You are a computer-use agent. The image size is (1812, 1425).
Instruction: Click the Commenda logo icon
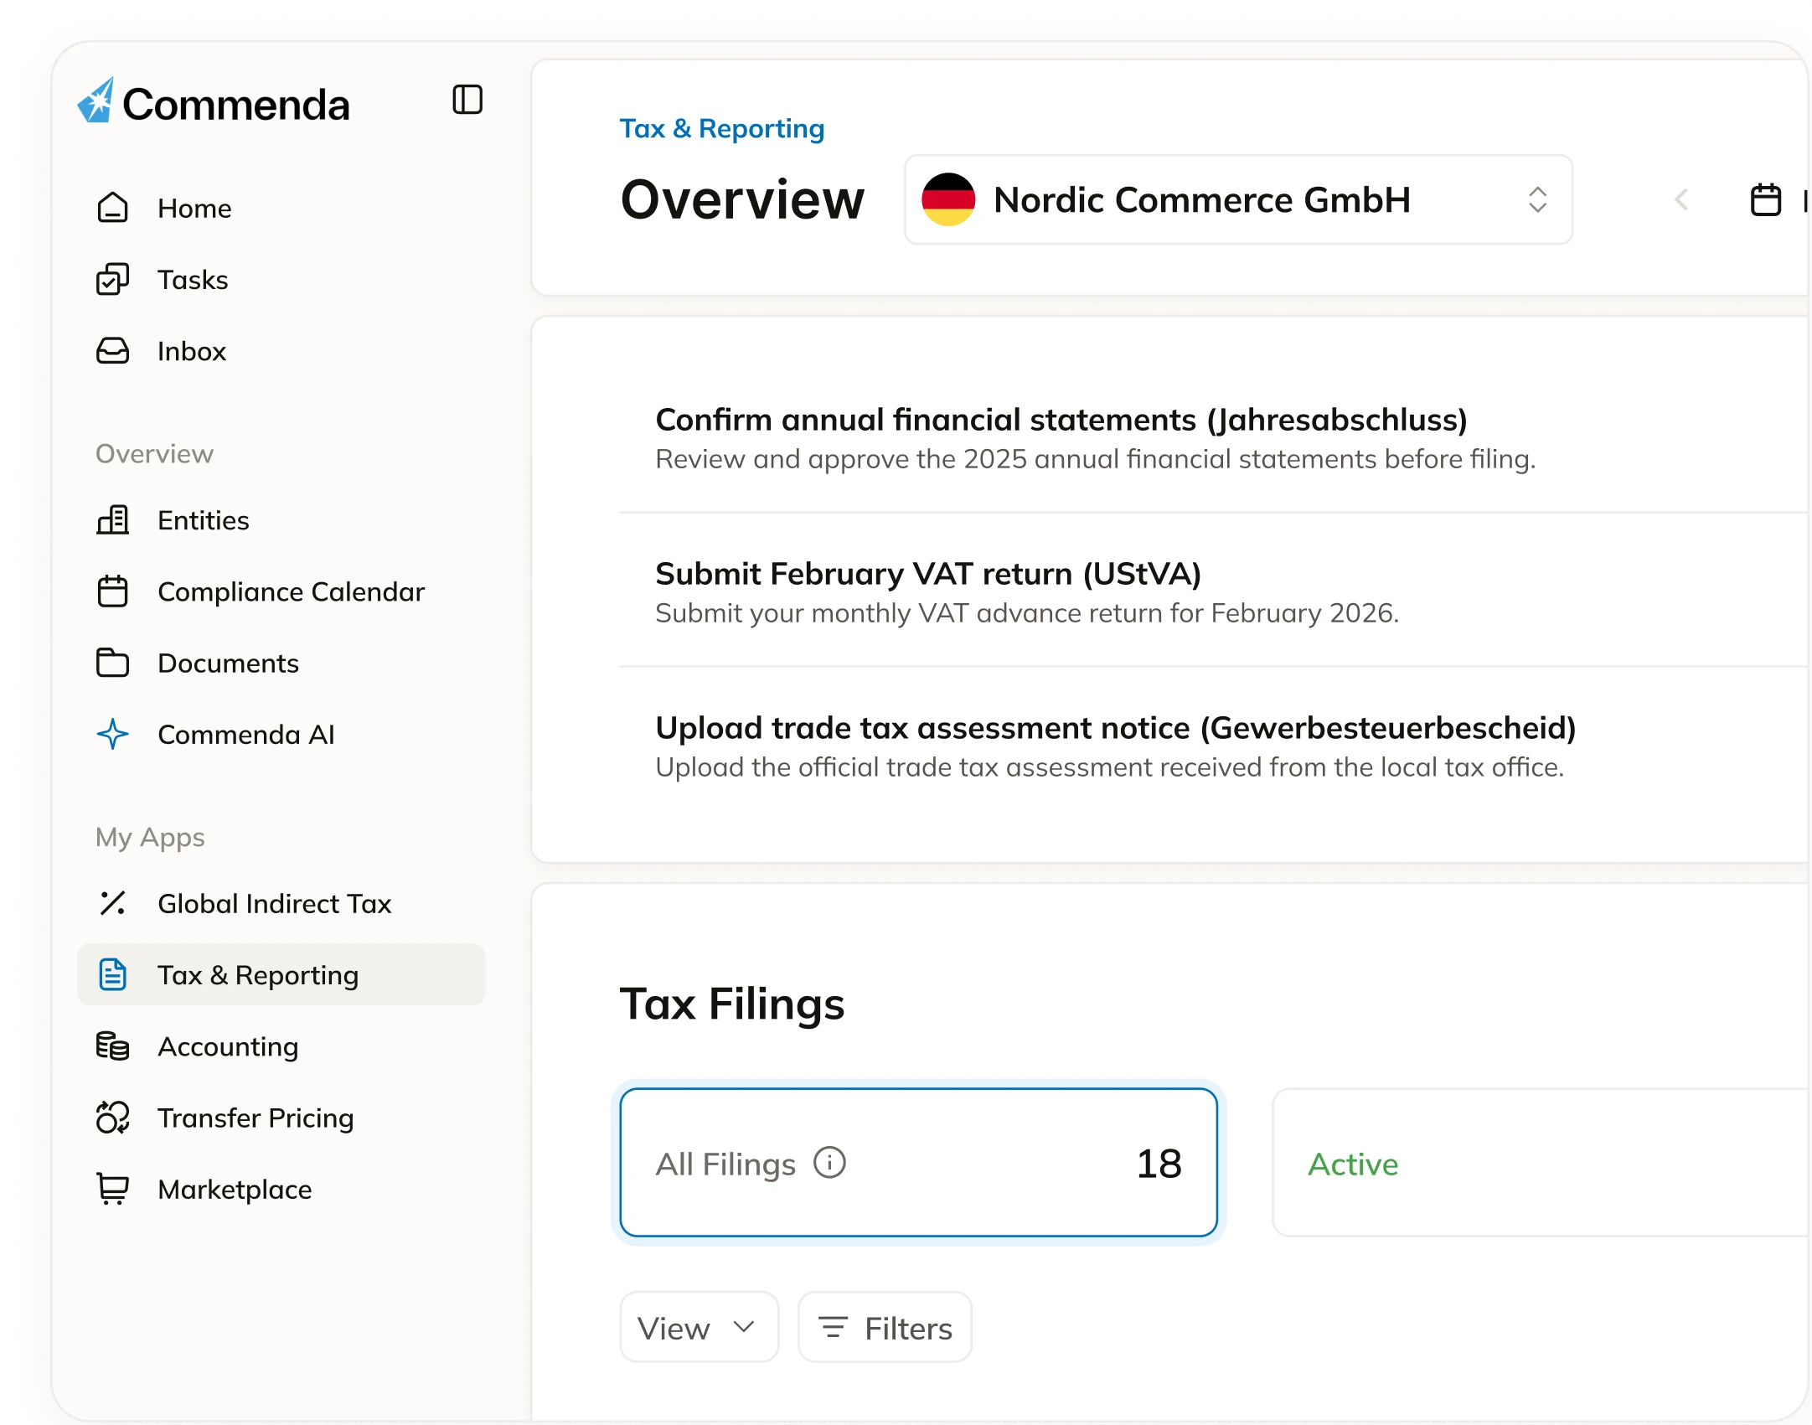(x=96, y=101)
